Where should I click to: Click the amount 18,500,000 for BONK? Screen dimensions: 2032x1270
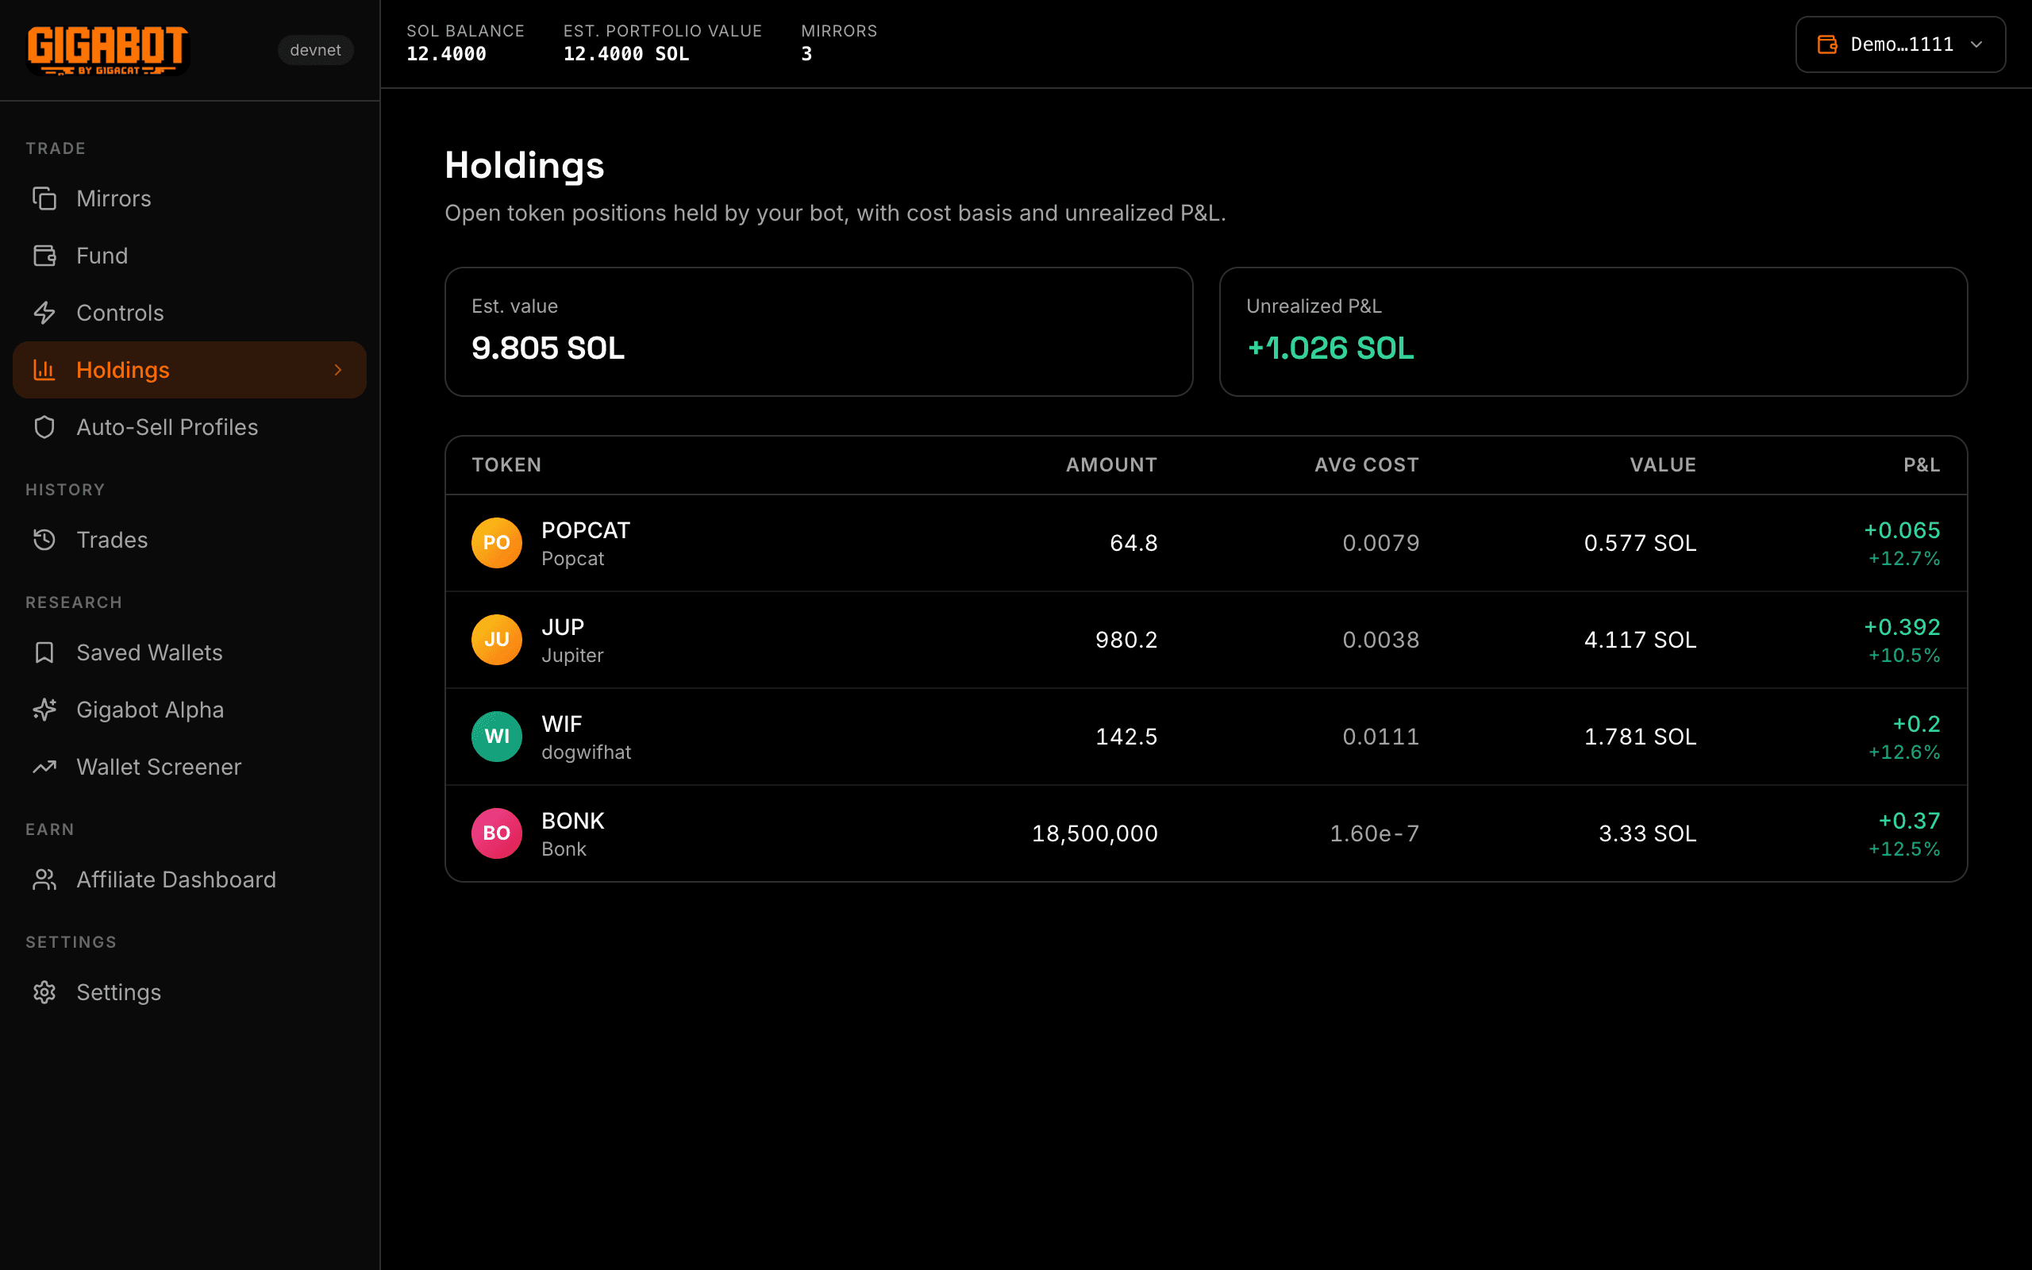click(1094, 833)
